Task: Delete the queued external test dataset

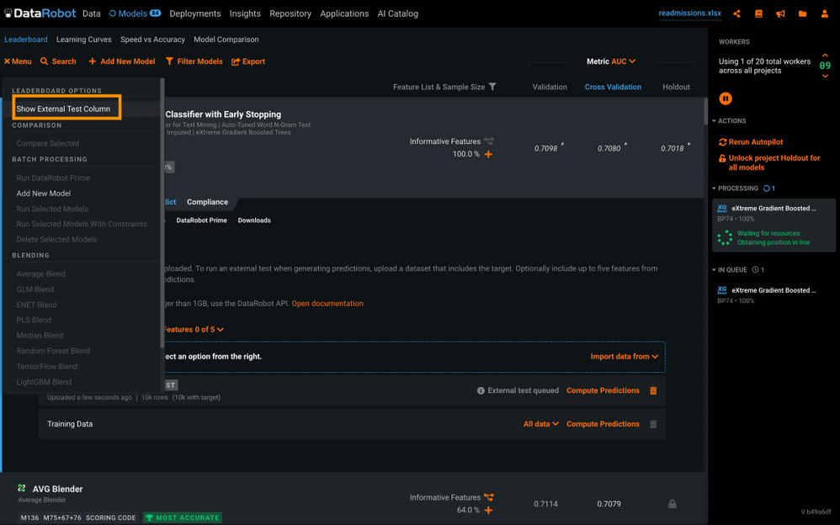Action: [653, 390]
